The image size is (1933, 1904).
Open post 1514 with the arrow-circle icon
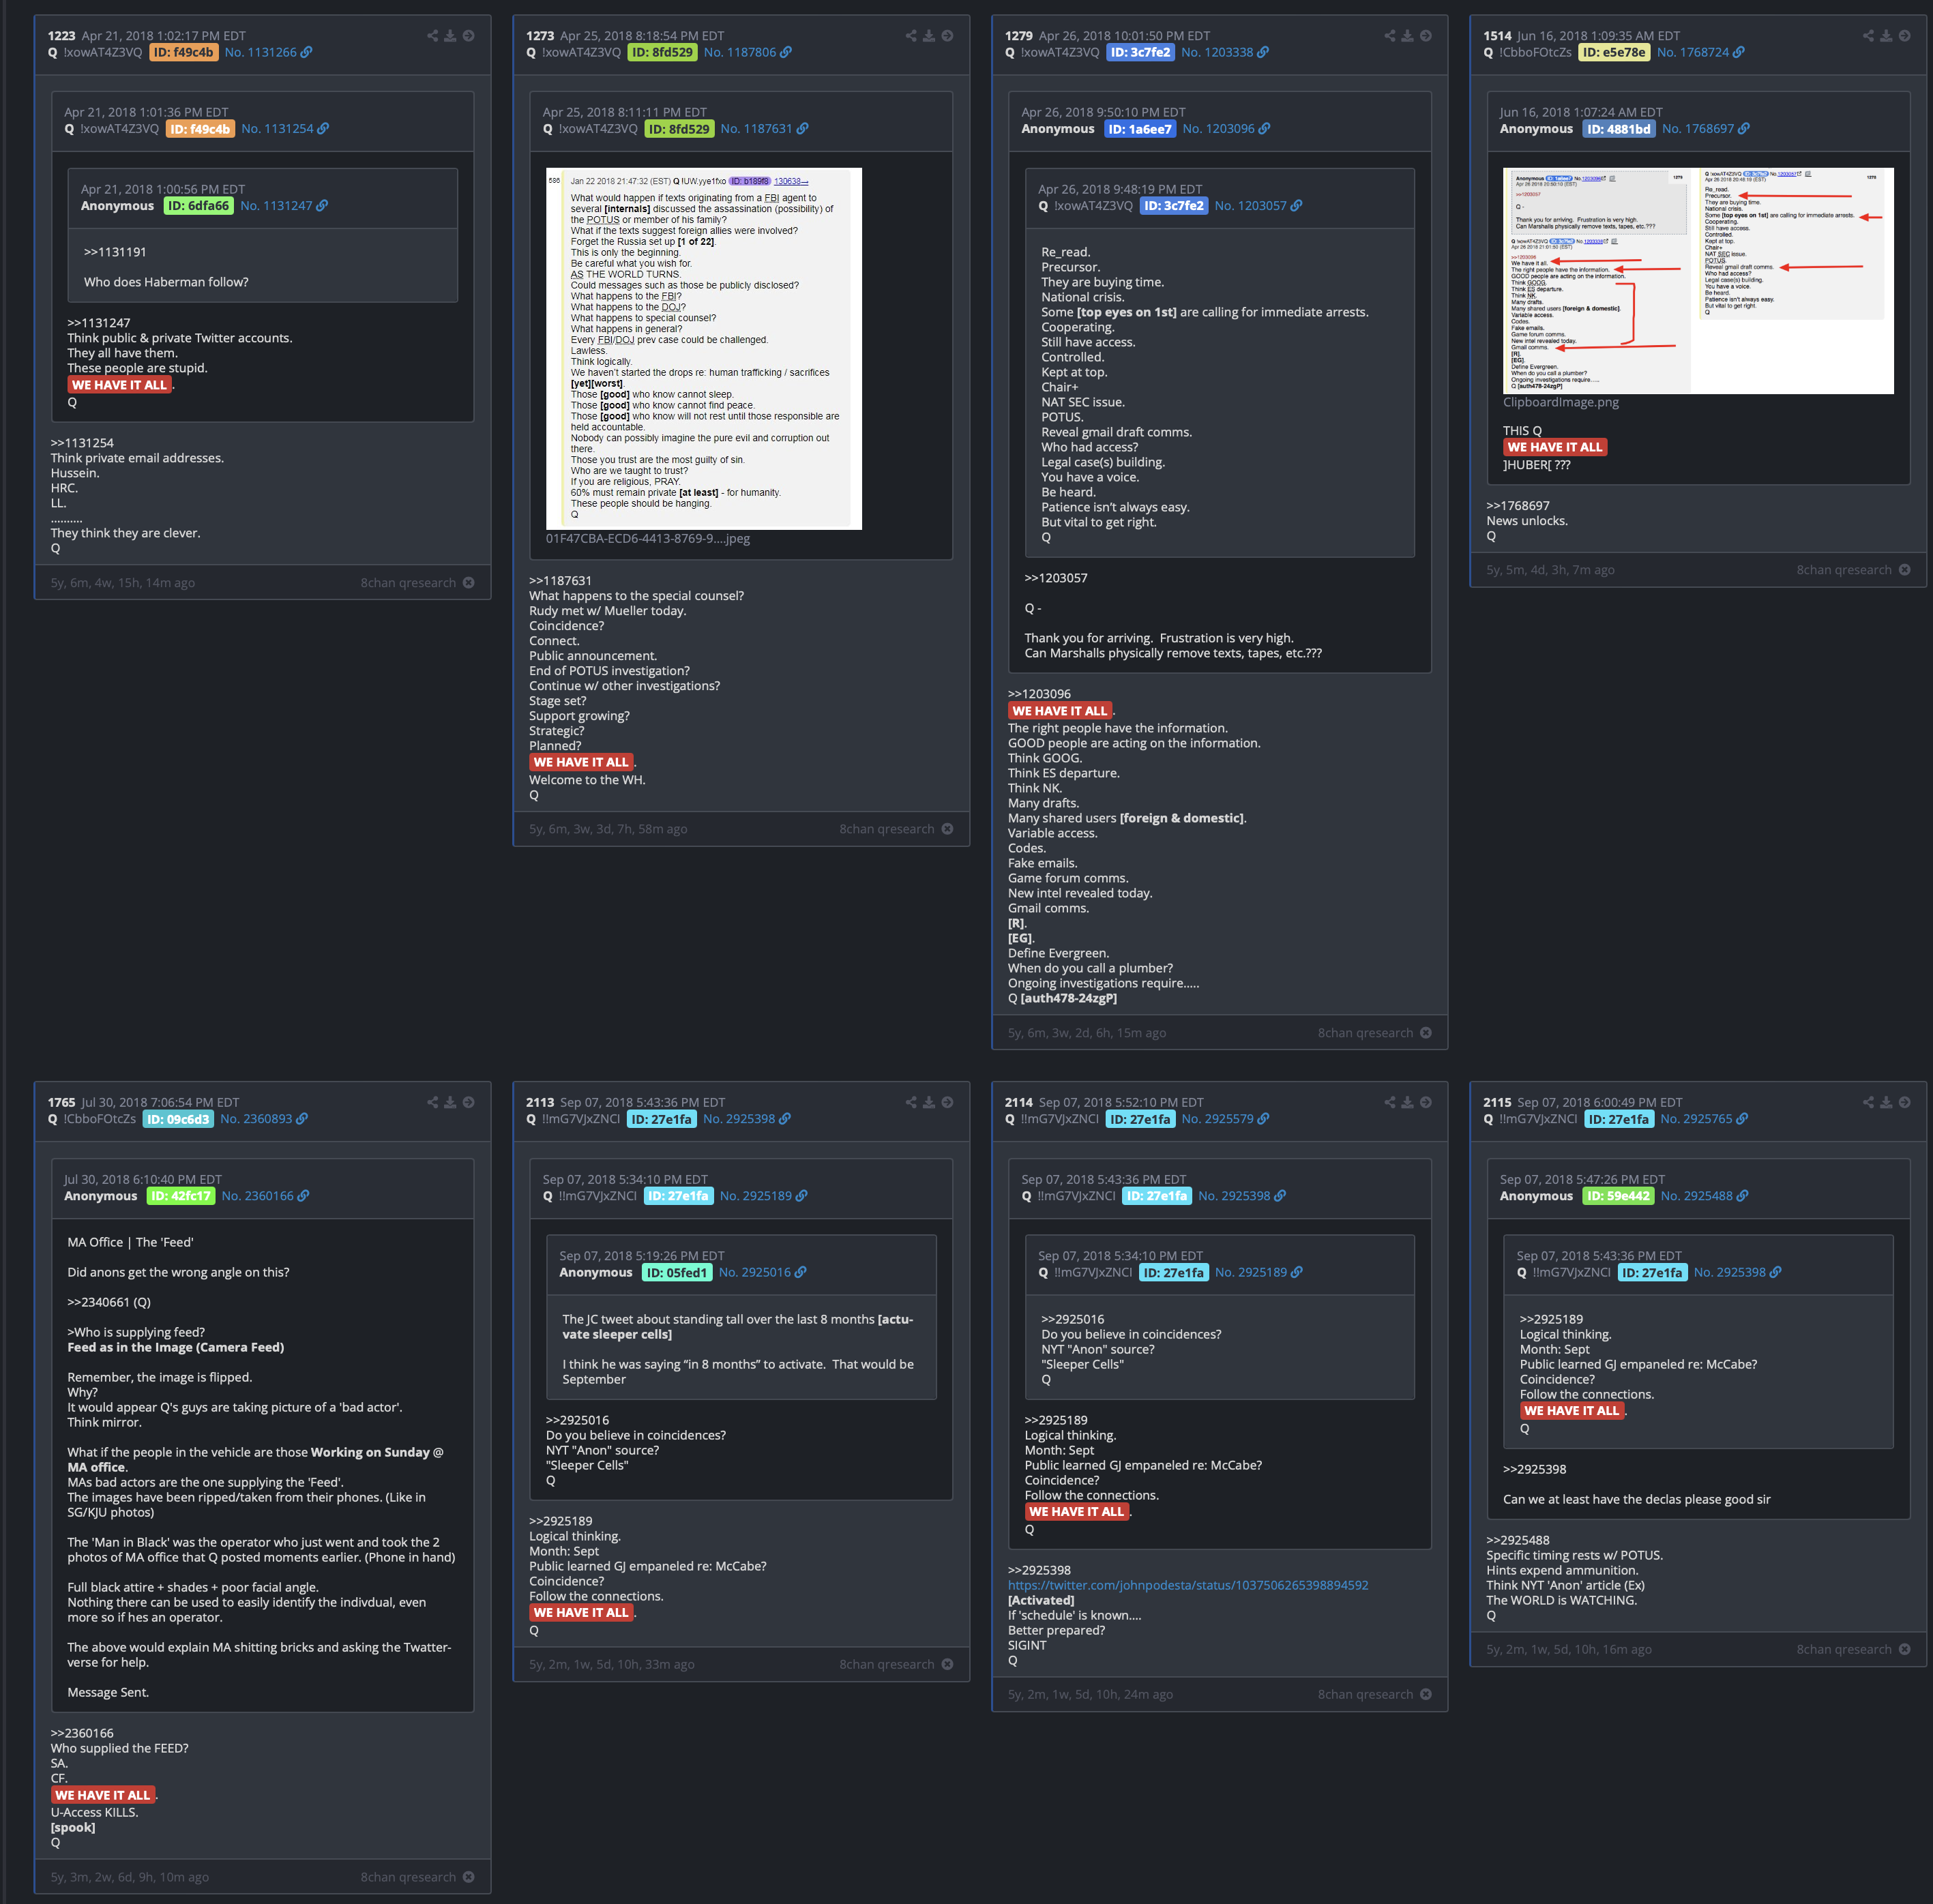(x=1904, y=36)
